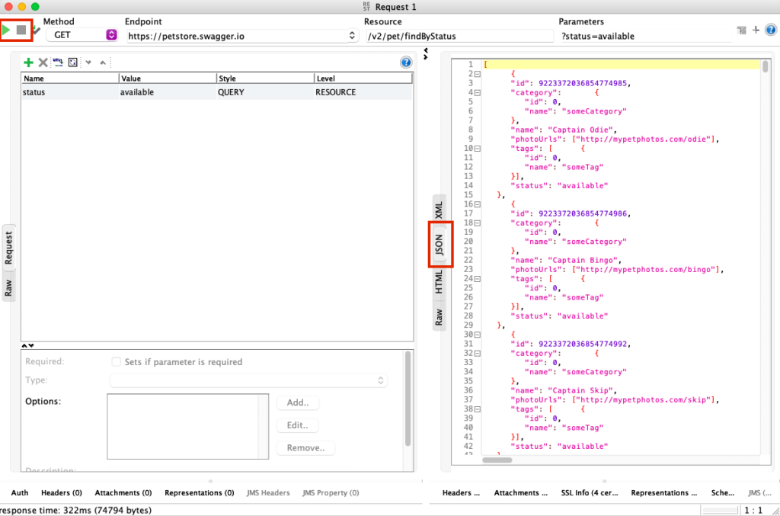Viewport: 780px width, 516px height.
Task: Enable 'Sets if parameter is required' checkbox
Action: point(117,362)
